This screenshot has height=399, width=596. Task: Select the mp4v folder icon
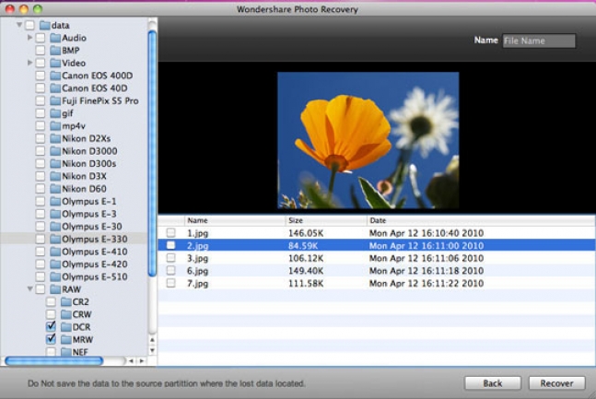click(55, 126)
